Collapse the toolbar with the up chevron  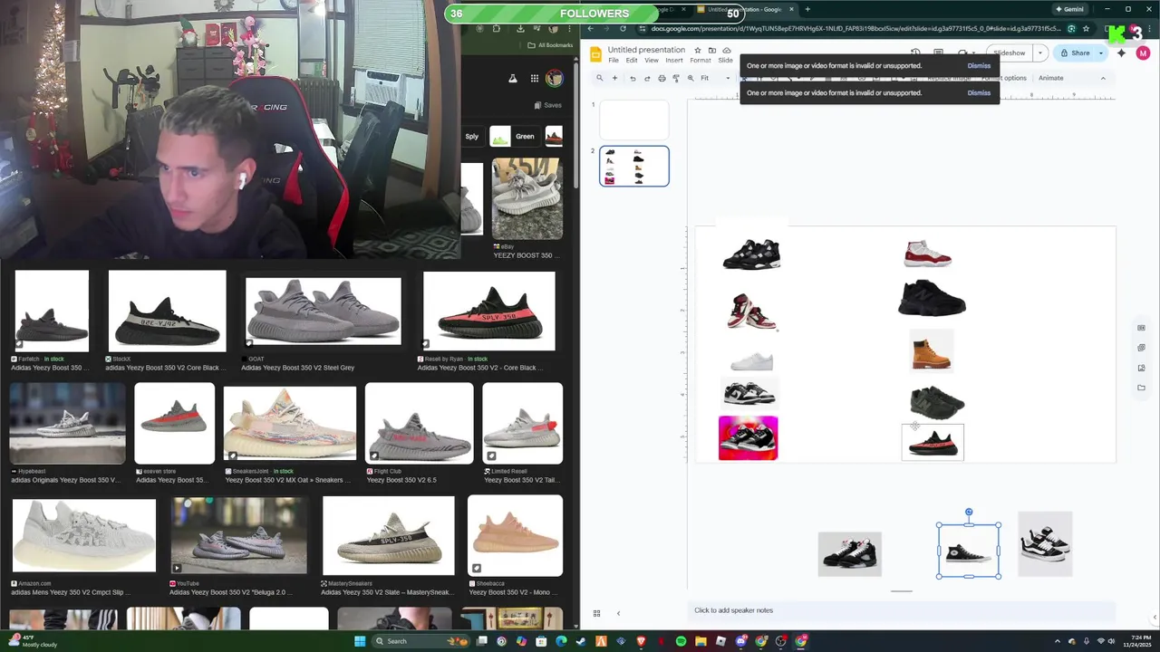[x=1103, y=78]
